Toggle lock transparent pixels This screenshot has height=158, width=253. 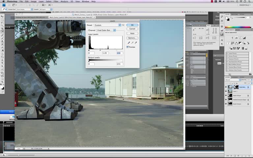click(230, 83)
